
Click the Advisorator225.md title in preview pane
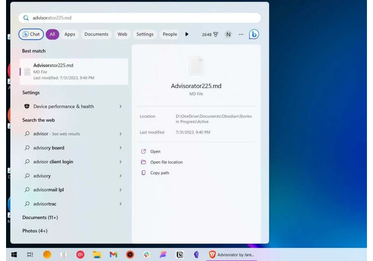196,86
